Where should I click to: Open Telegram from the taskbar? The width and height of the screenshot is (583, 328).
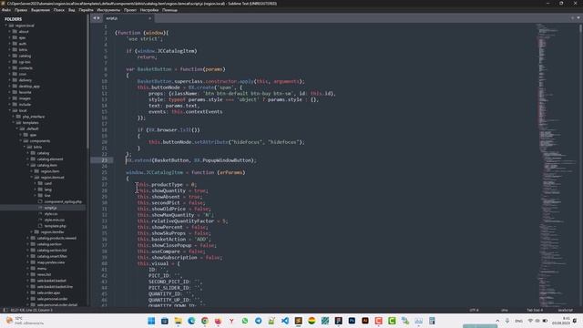[258, 321]
